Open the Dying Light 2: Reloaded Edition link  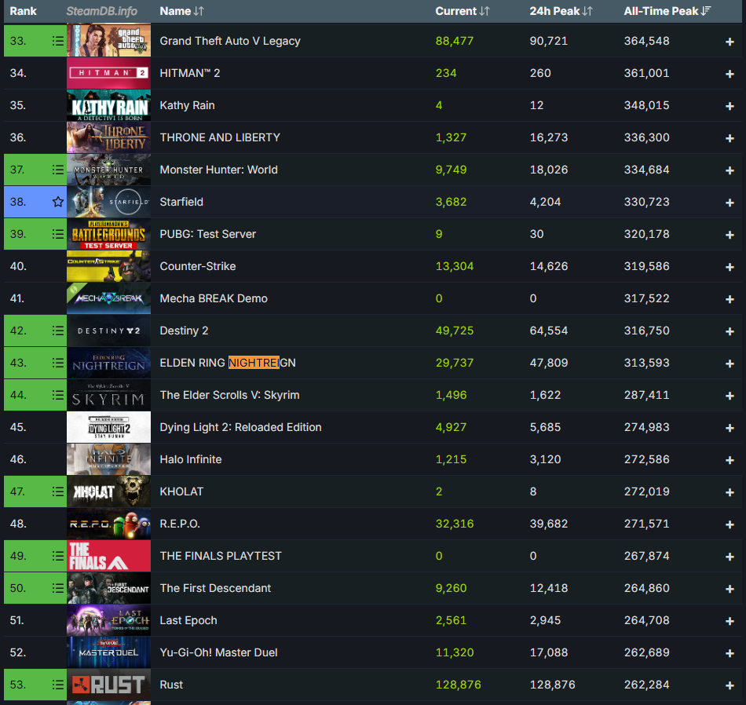240,427
